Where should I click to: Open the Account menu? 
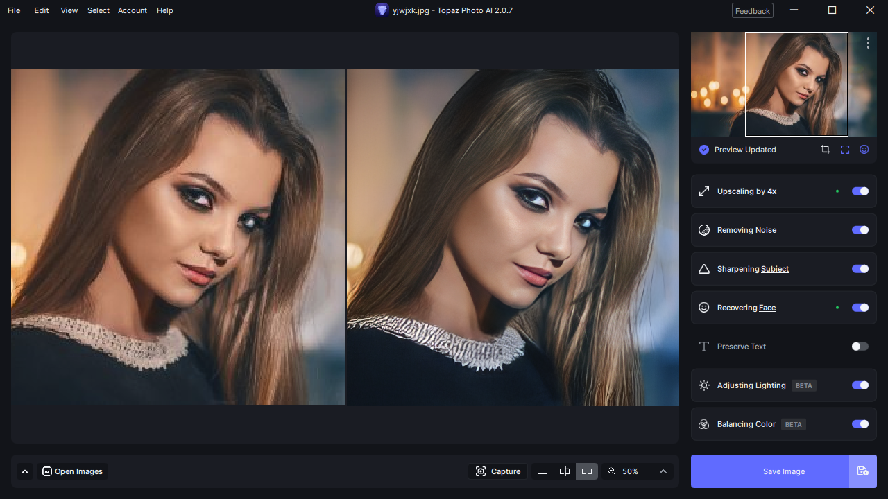pyautogui.click(x=133, y=10)
